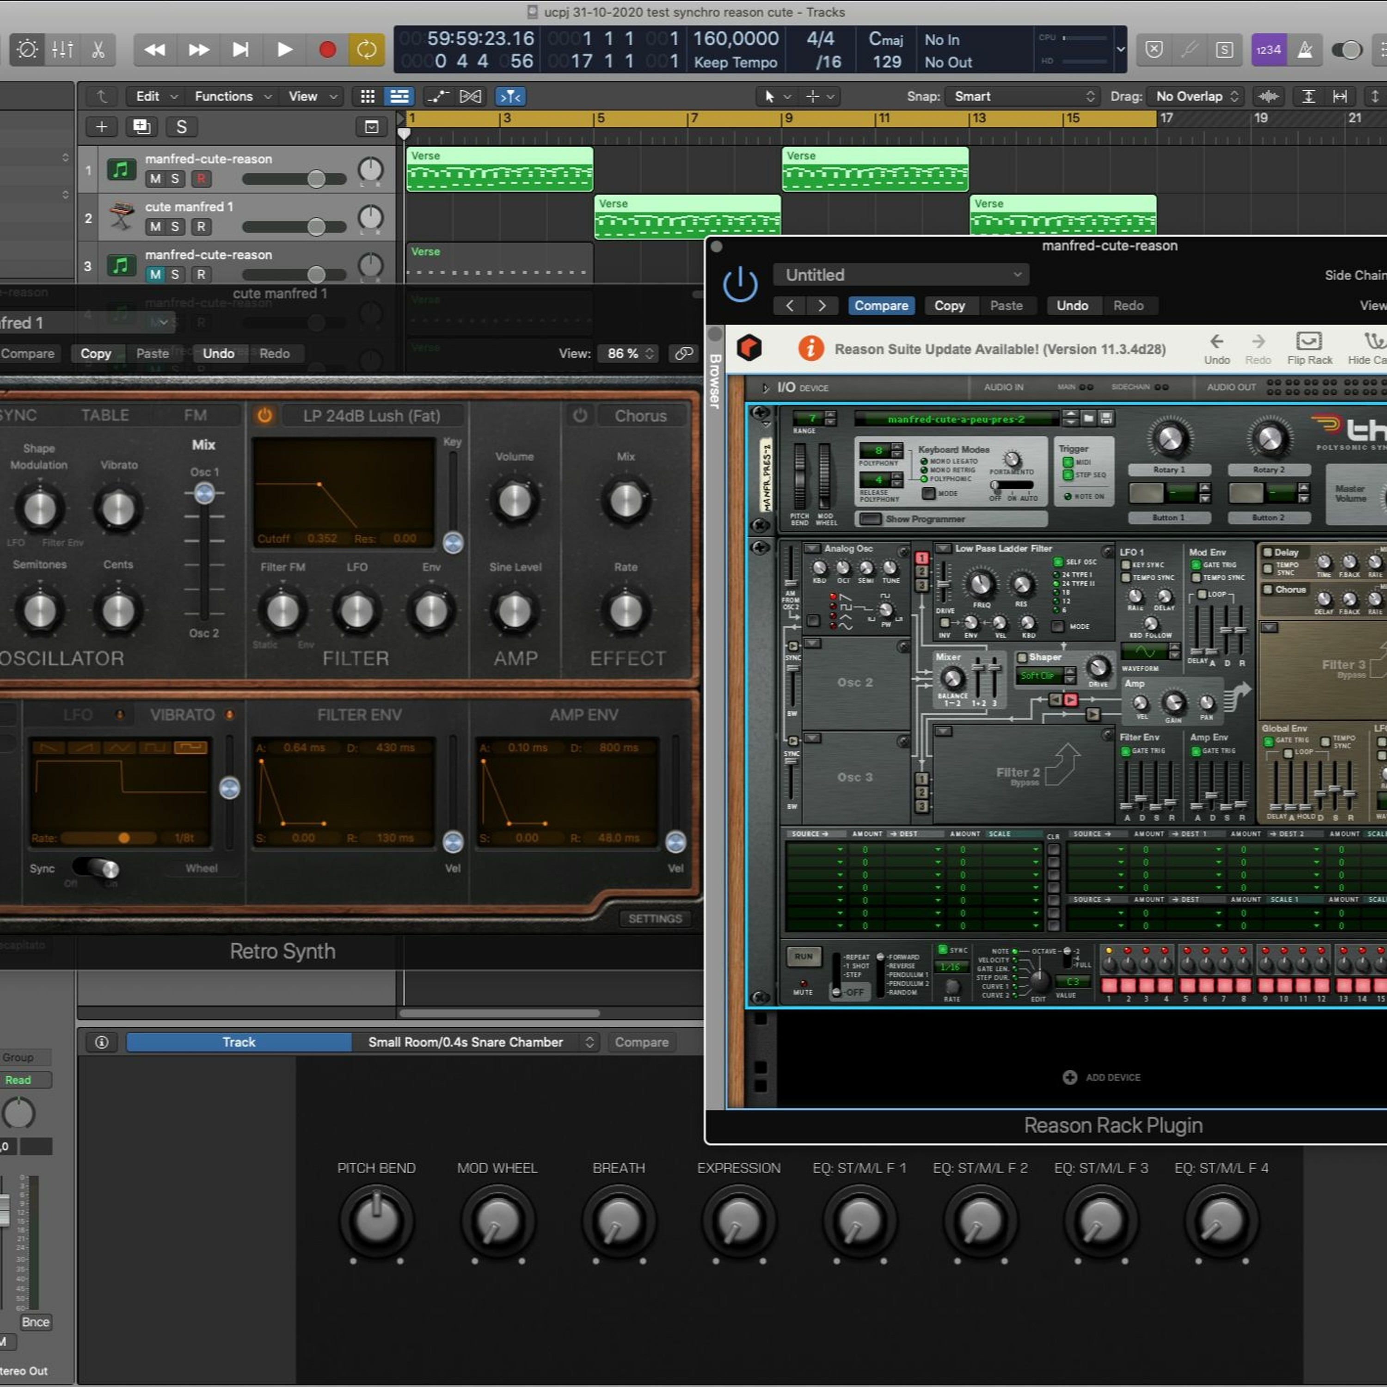Open the Snap Smart dropdown

click(x=1022, y=96)
